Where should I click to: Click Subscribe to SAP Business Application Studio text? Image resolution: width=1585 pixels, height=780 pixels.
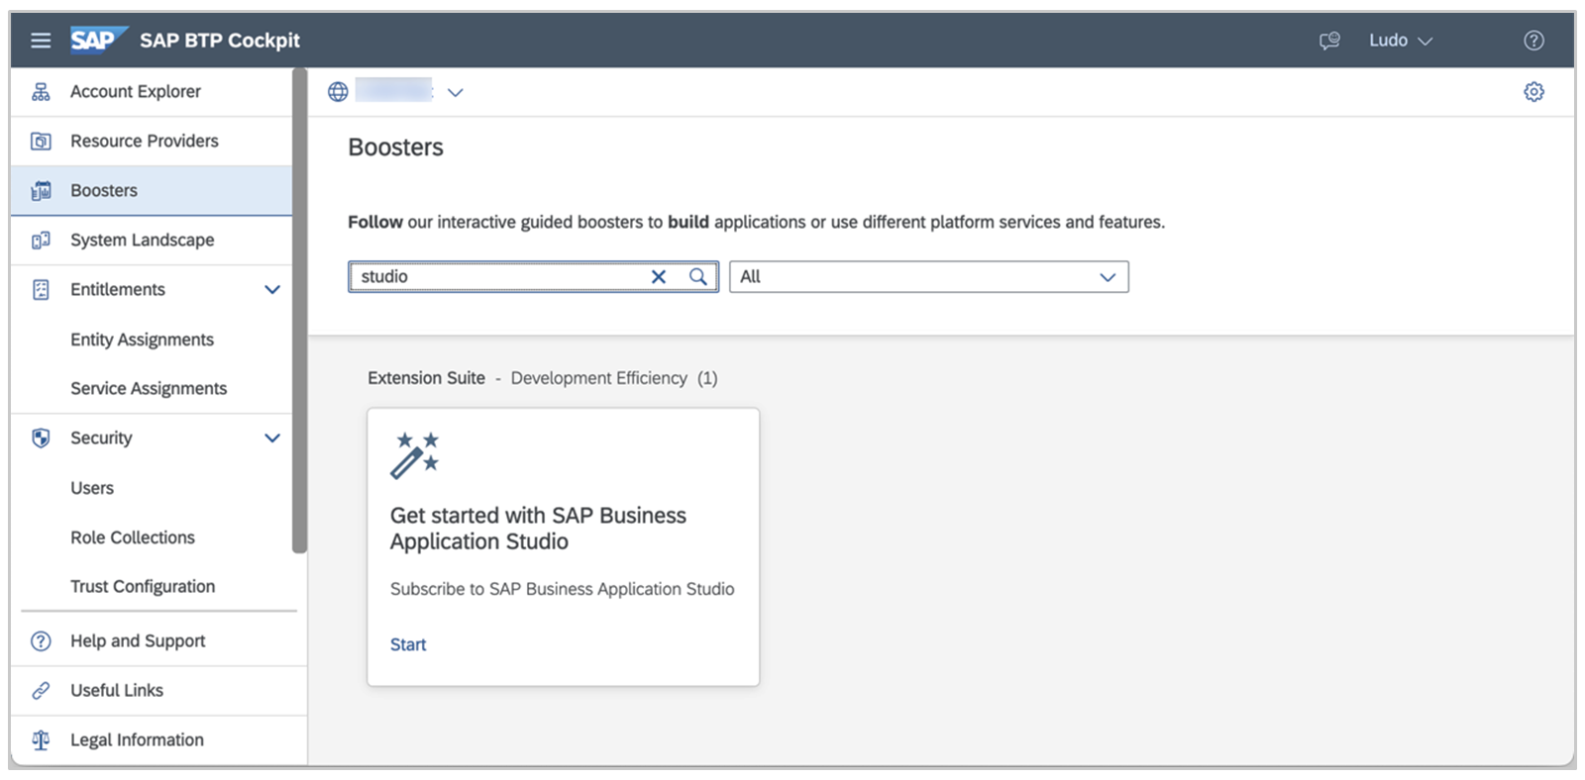point(562,590)
